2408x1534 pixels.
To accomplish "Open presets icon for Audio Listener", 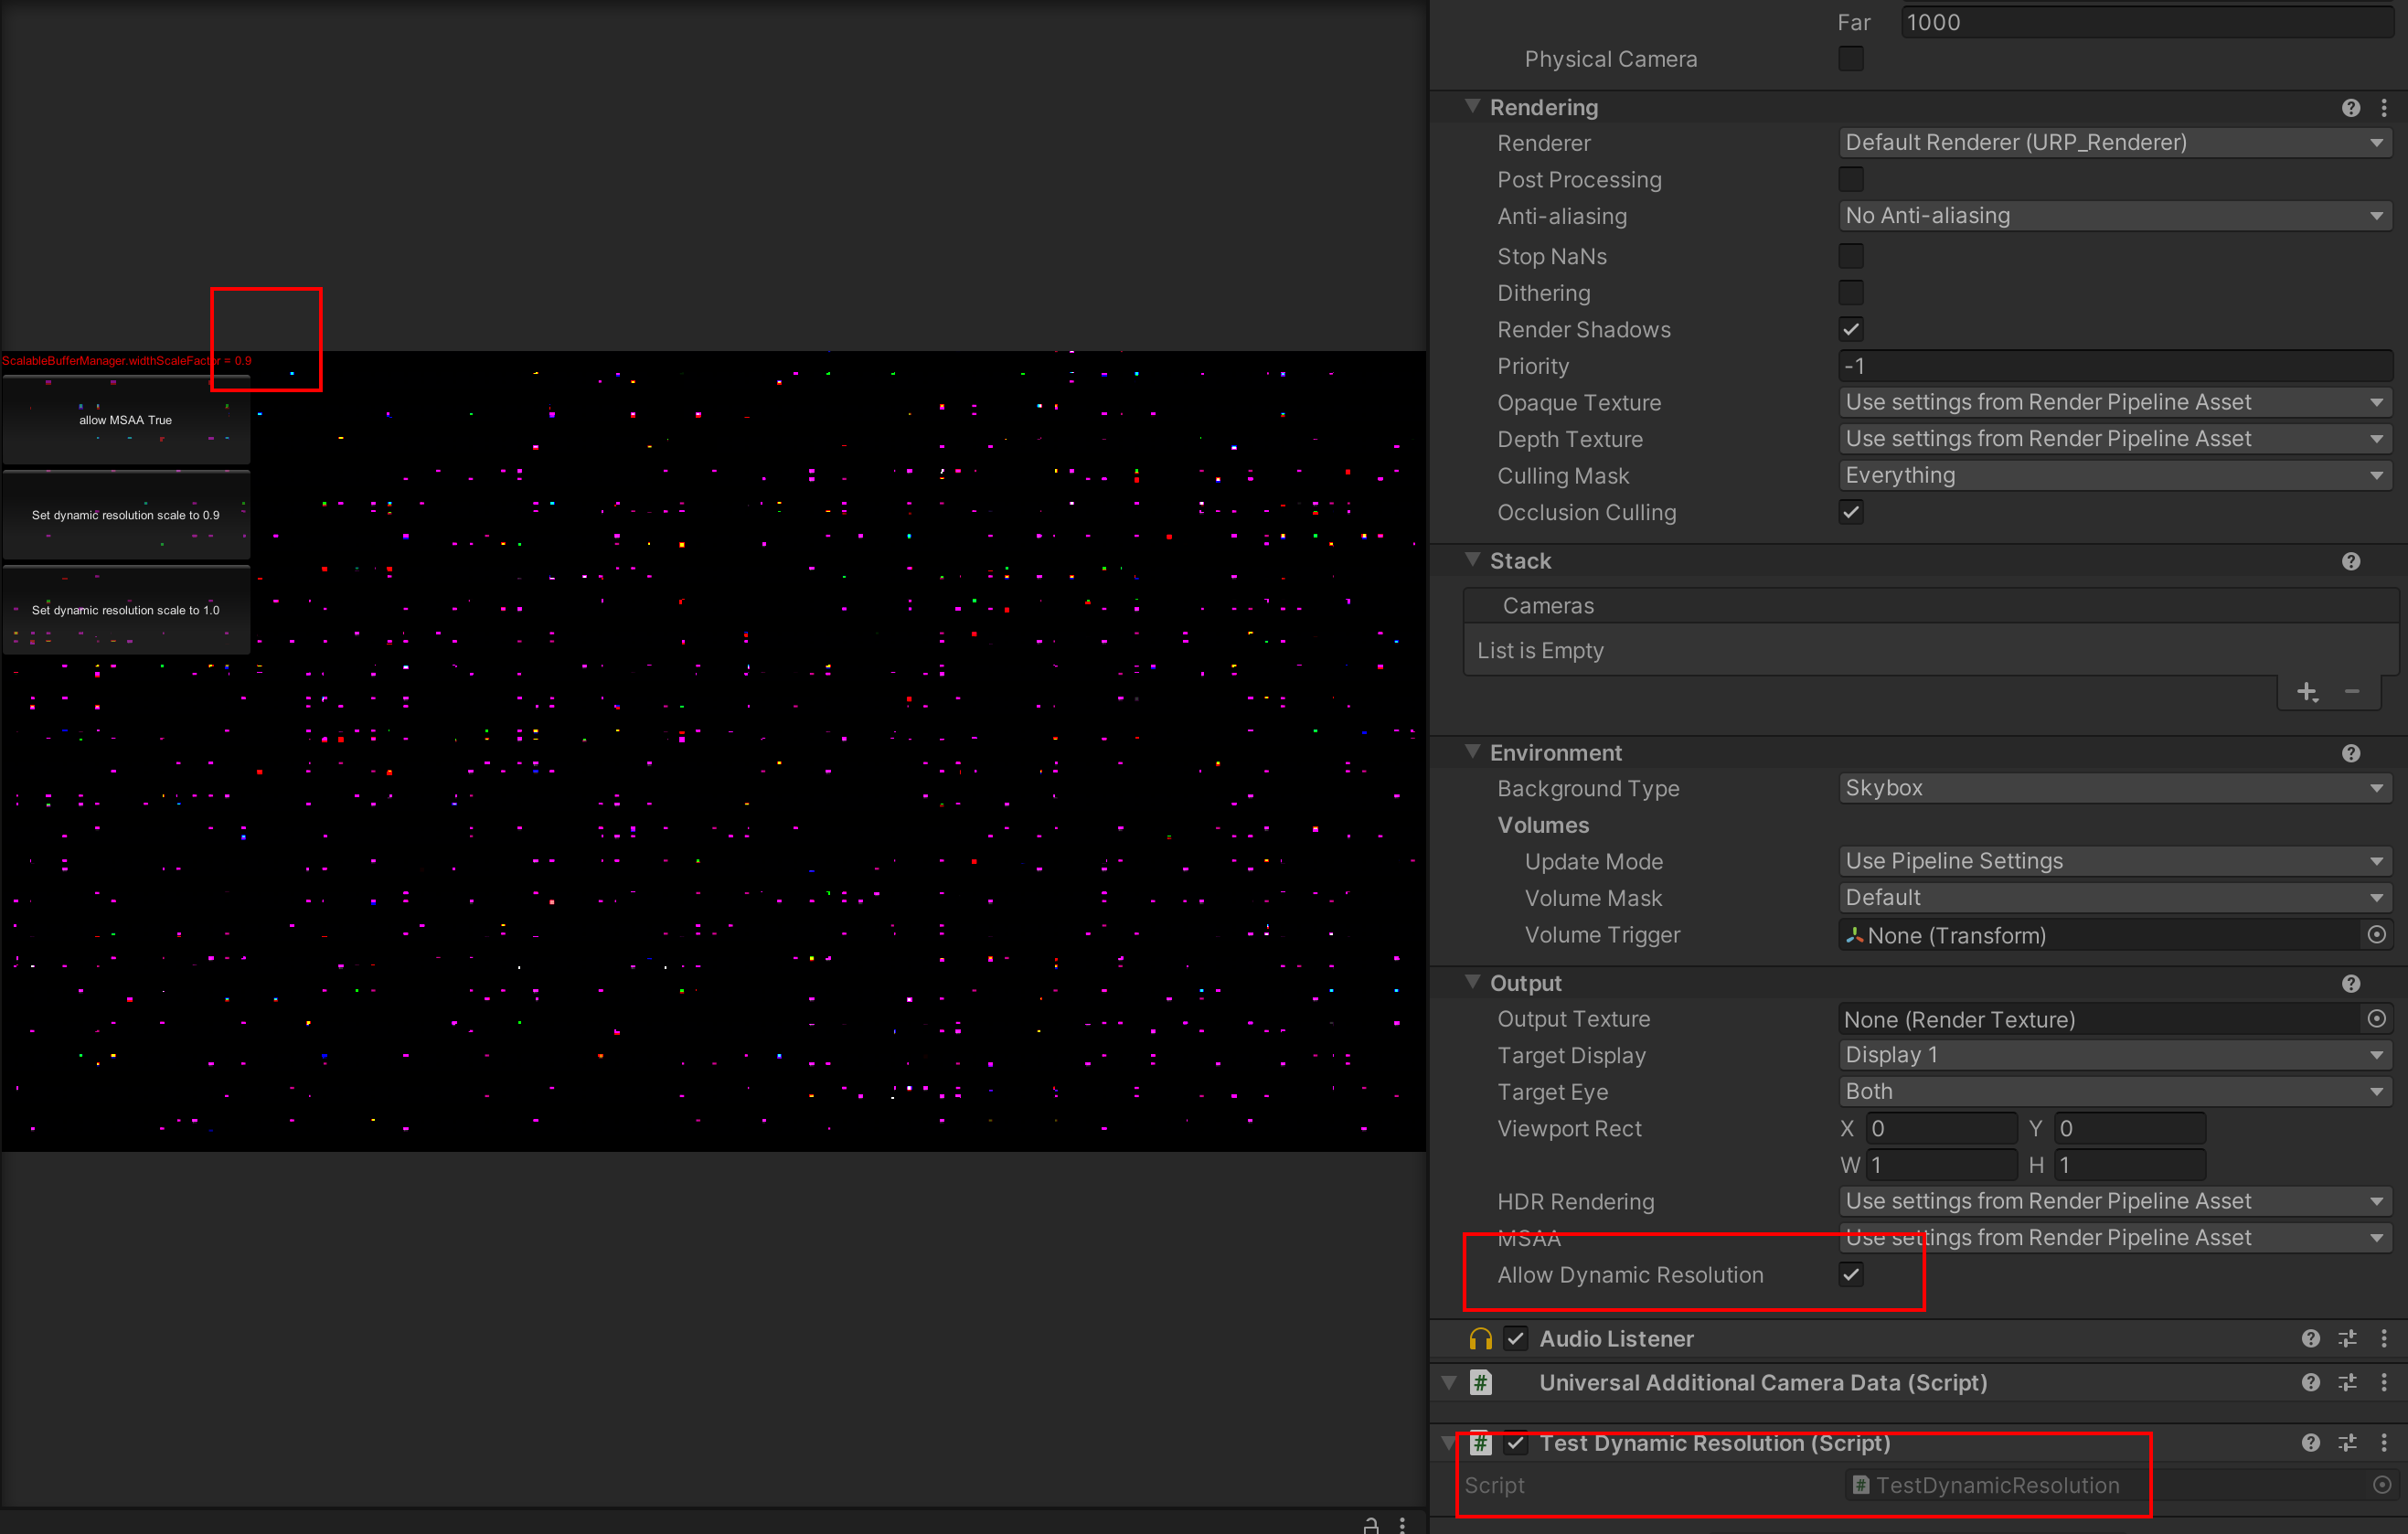I will pos(2347,1339).
